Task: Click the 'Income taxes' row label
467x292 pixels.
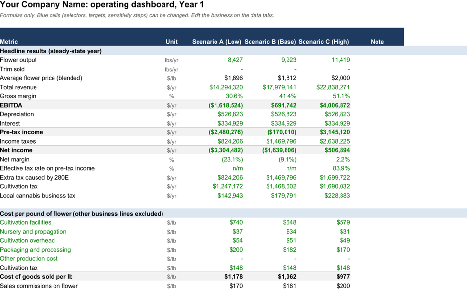Action: (x=18, y=142)
